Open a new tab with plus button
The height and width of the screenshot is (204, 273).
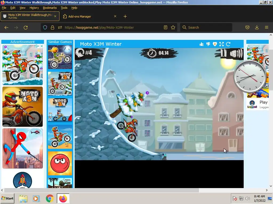[125, 16]
